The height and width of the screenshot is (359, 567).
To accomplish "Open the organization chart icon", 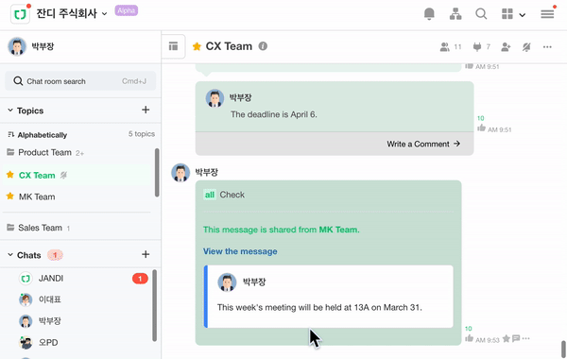I will click(455, 14).
